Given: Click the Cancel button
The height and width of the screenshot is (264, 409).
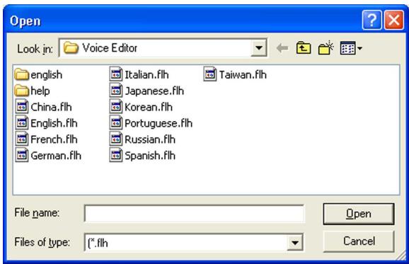Looking at the screenshot, I should point(359,241).
